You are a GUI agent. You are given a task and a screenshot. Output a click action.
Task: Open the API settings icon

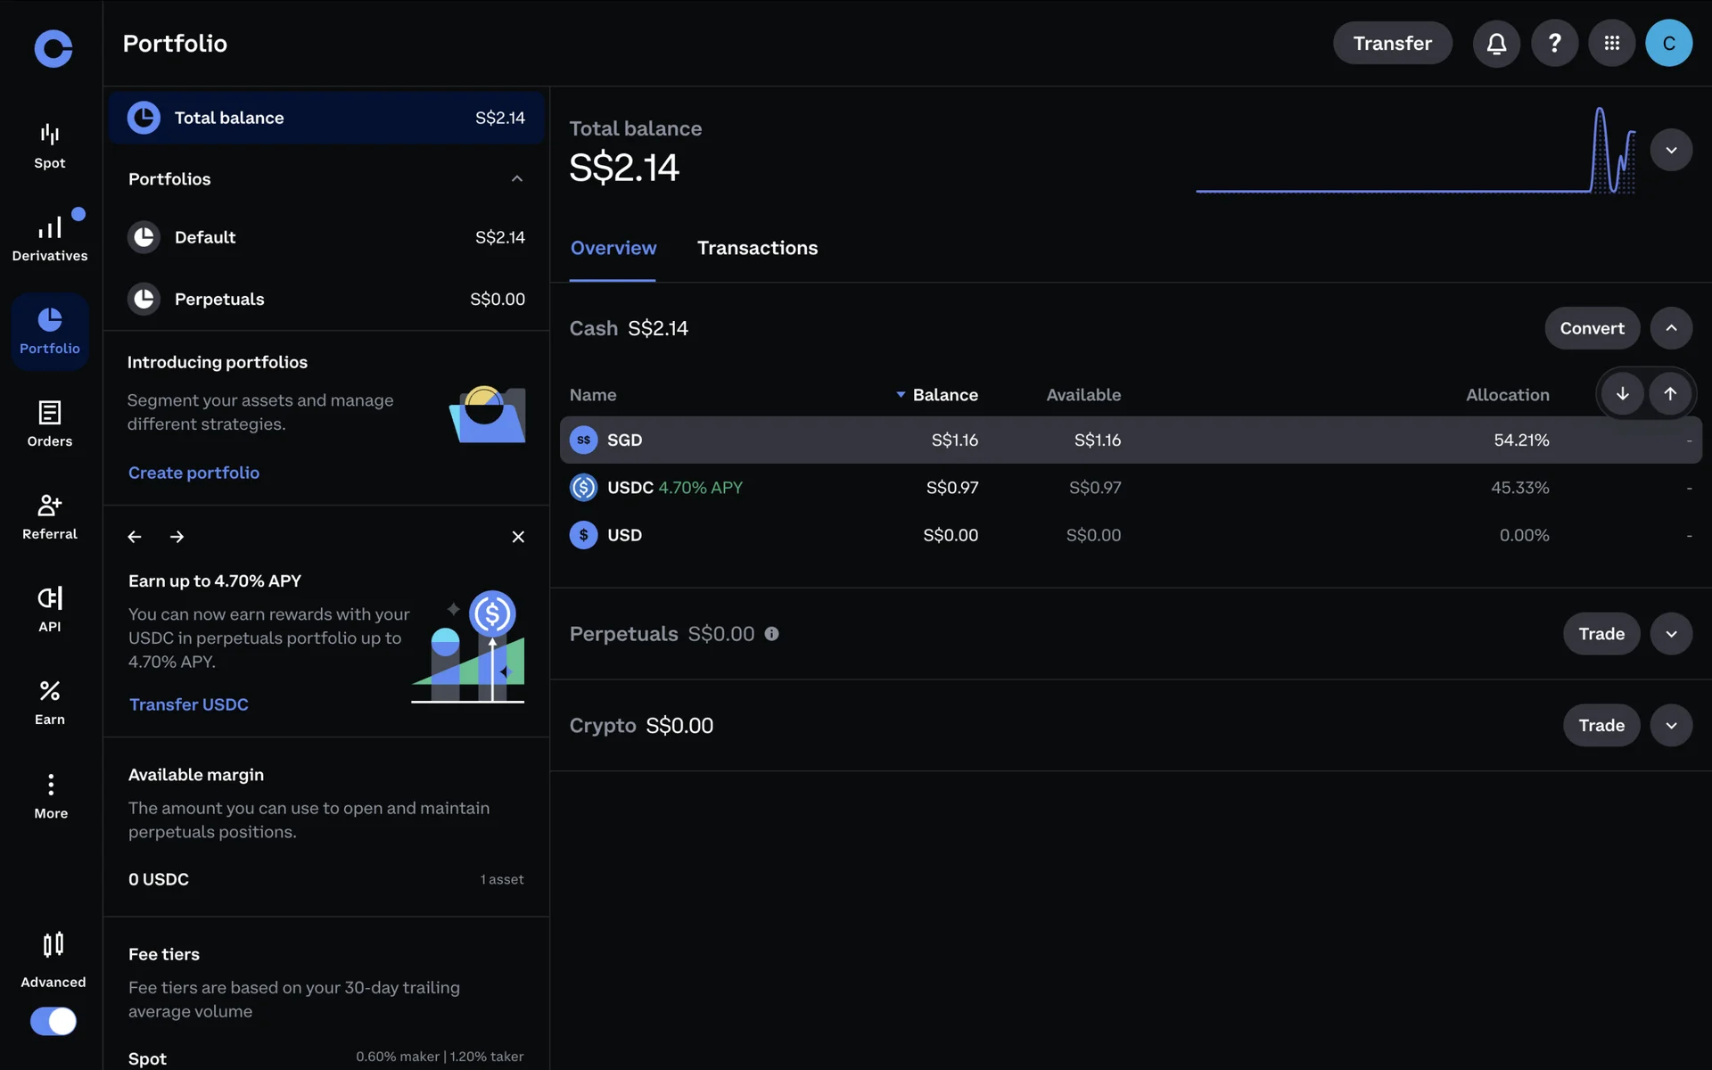click(50, 609)
